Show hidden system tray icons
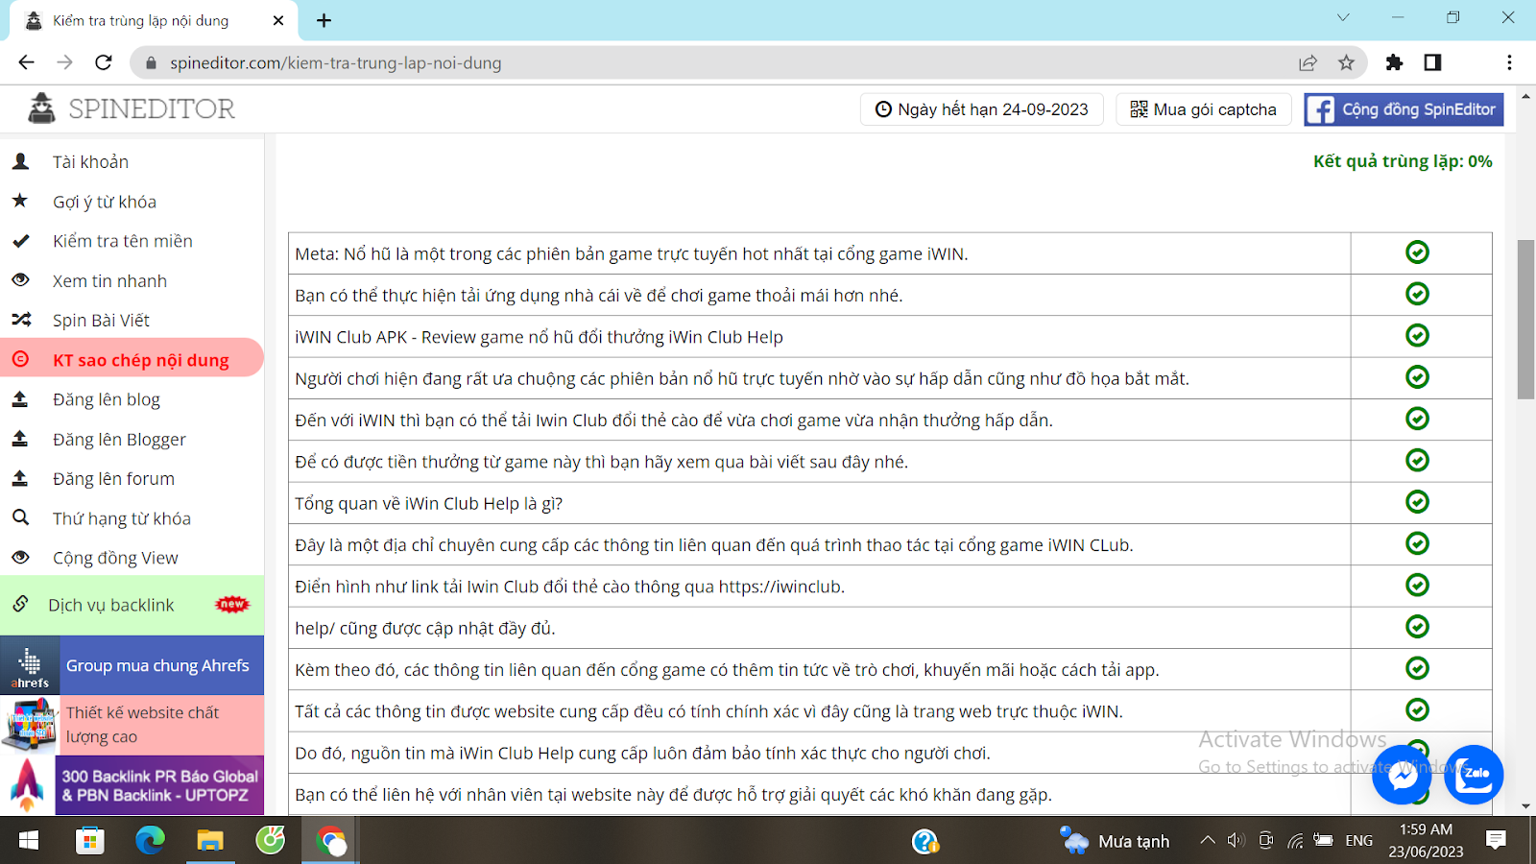Image resolution: width=1536 pixels, height=864 pixels. (1207, 841)
